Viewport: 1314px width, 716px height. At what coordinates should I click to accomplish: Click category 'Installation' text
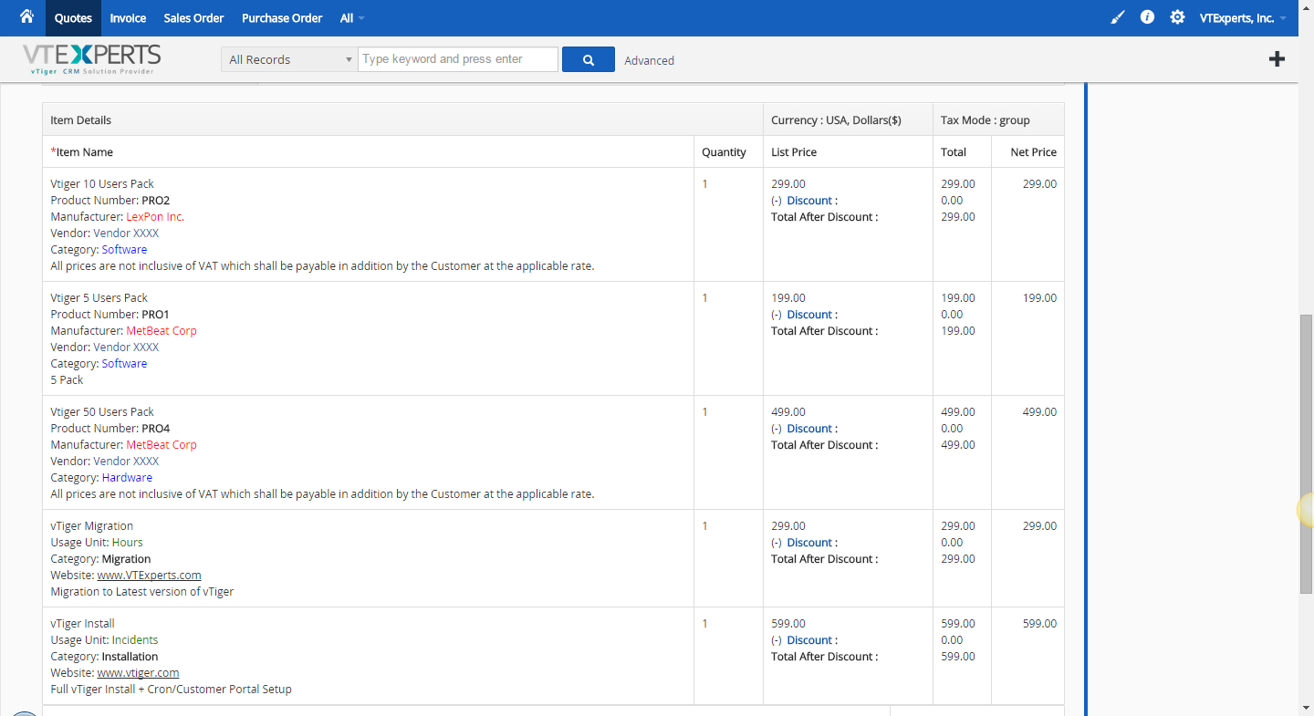pyautogui.click(x=130, y=657)
